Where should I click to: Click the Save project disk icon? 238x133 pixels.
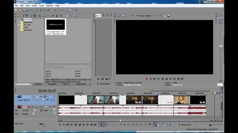click(24, 10)
